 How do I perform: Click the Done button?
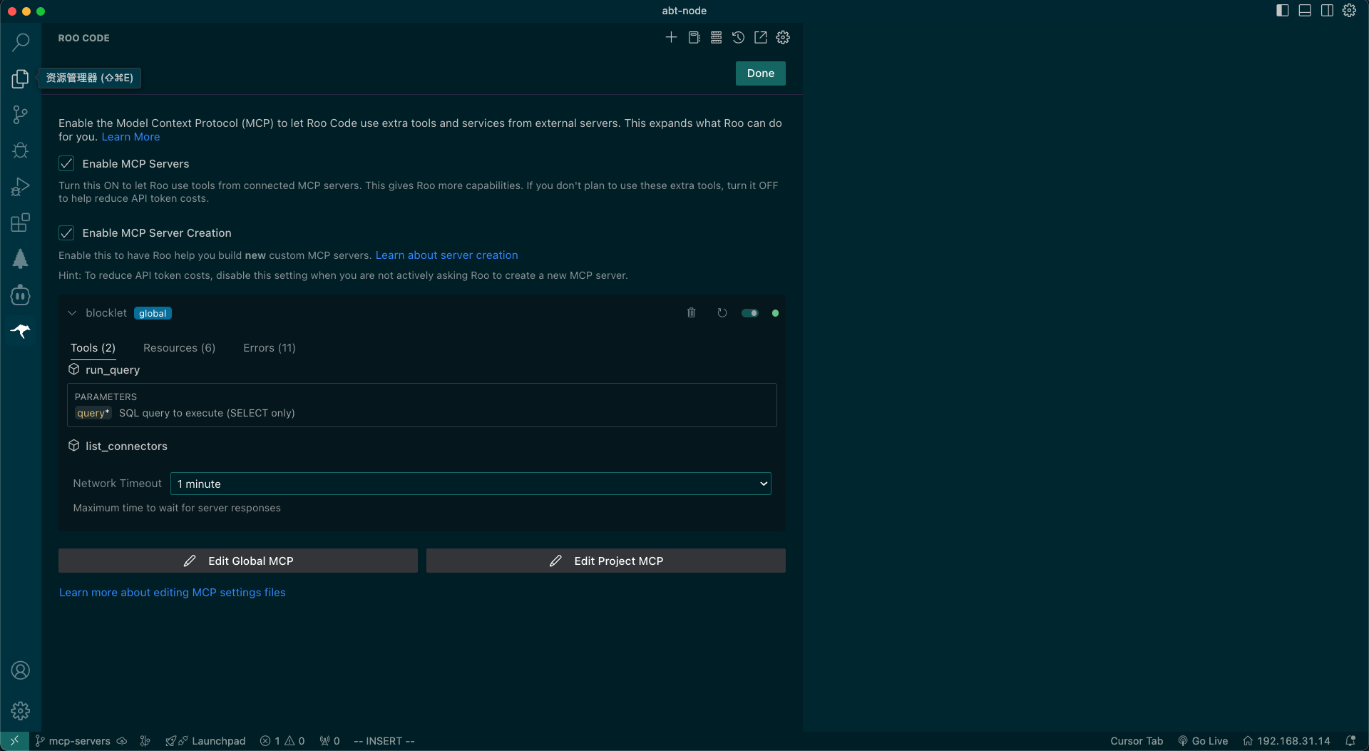760,73
